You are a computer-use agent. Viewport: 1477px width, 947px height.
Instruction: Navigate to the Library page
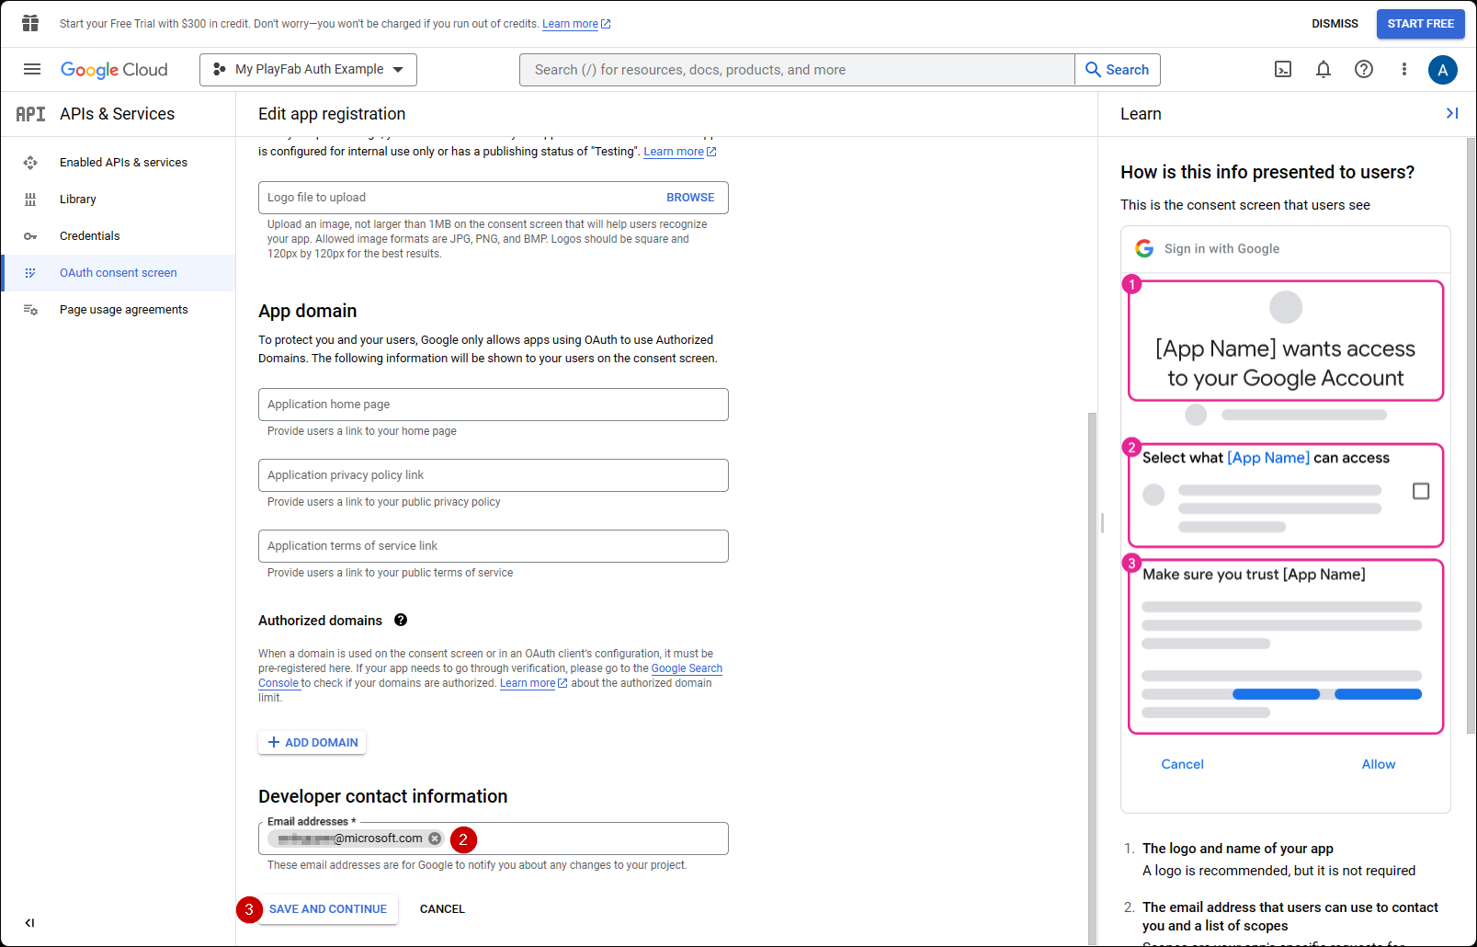tap(78, 199)
